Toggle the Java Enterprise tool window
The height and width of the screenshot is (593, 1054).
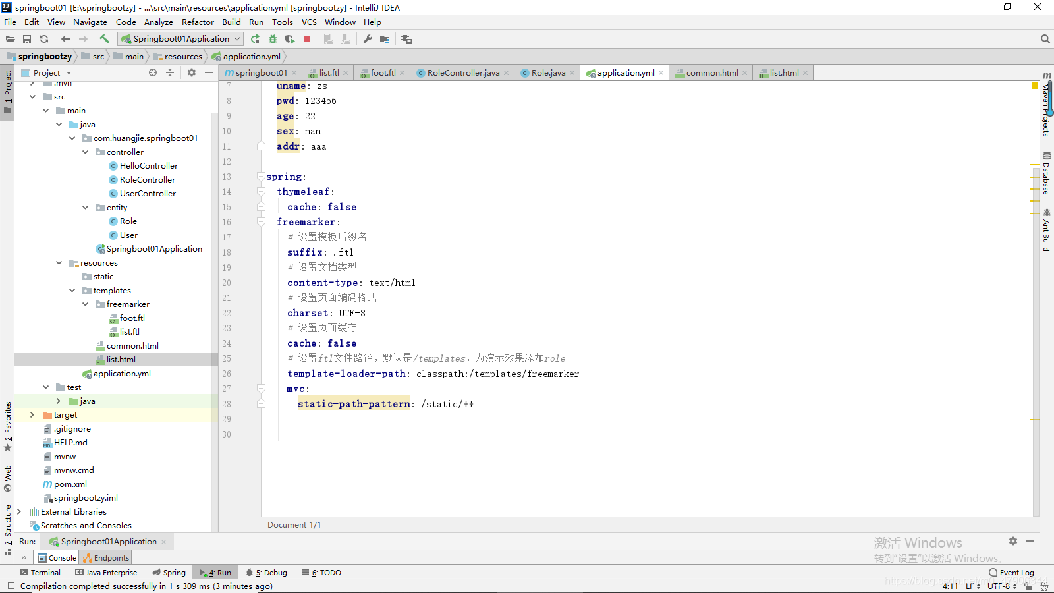pyautogui.click(x=106, y=573)
